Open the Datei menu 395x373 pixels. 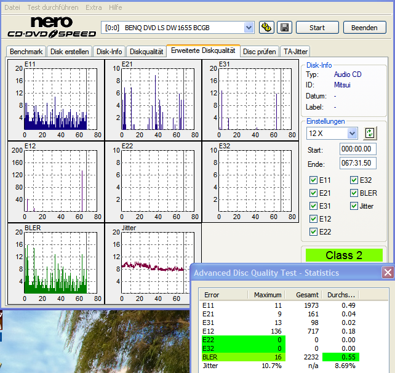(x=12, y=7)
